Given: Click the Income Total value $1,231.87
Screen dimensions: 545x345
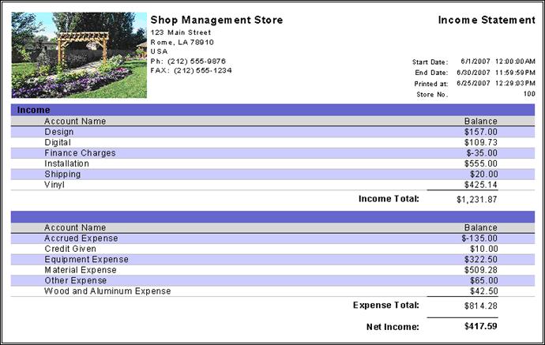Looking at the screenshot, I should (x=477, y=200).
